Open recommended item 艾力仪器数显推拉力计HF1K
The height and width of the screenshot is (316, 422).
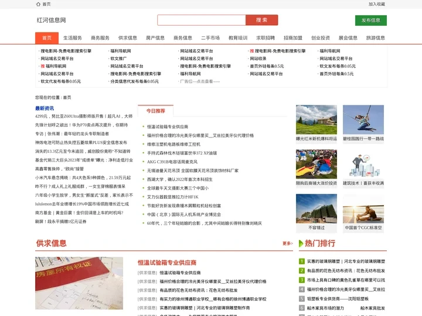coord(173,197)
